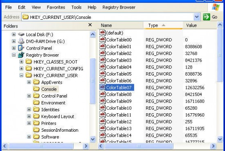Click the SessionInformation folder icon

point(36,130)
